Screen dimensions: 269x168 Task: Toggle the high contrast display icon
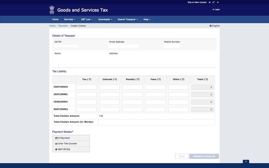point(209,2)
